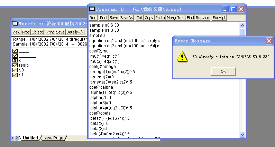This screenshot has width=275, height=147.
Task: Click Save in Program window toolbar
Action: coord(114,18)
